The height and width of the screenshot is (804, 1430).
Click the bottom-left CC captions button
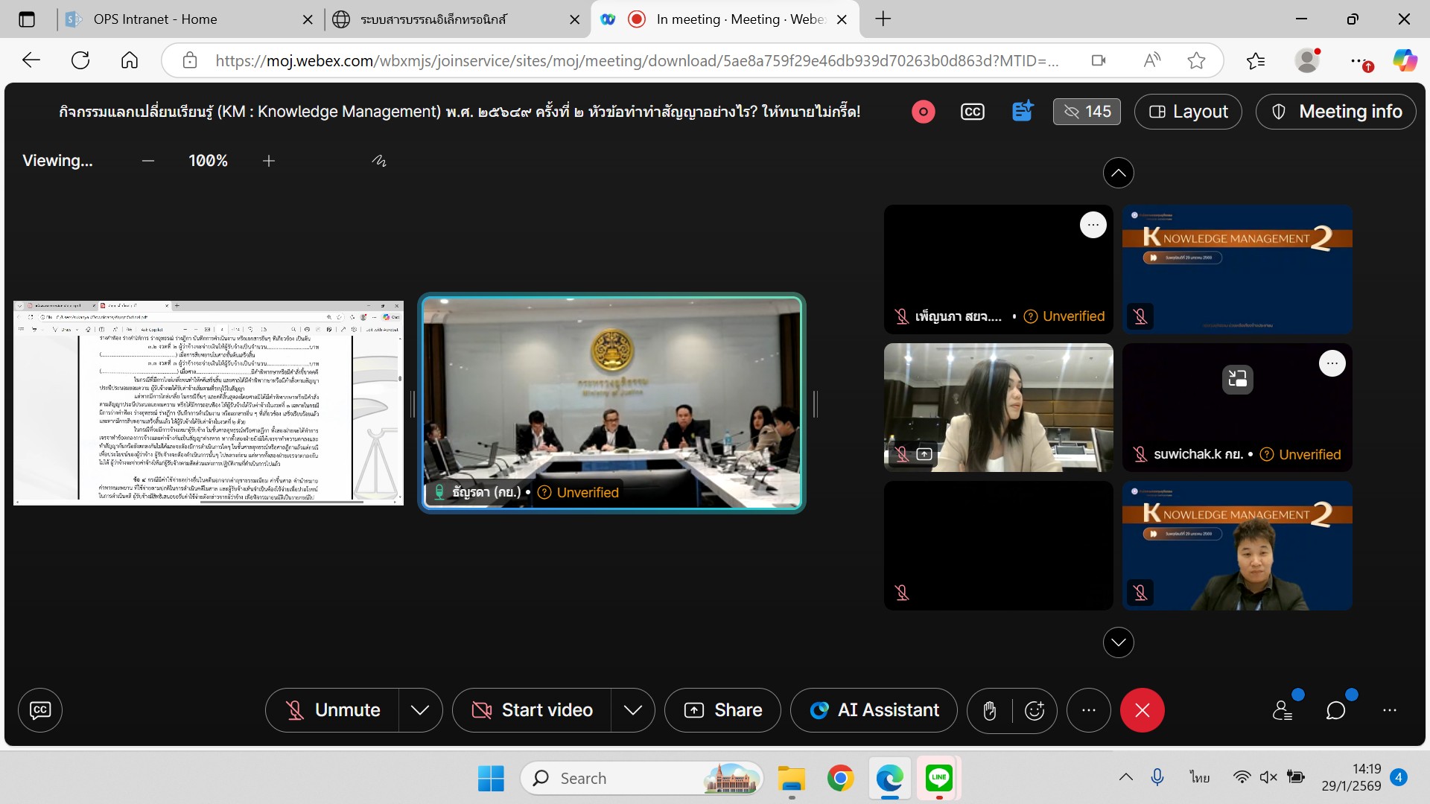coord(40,710)
